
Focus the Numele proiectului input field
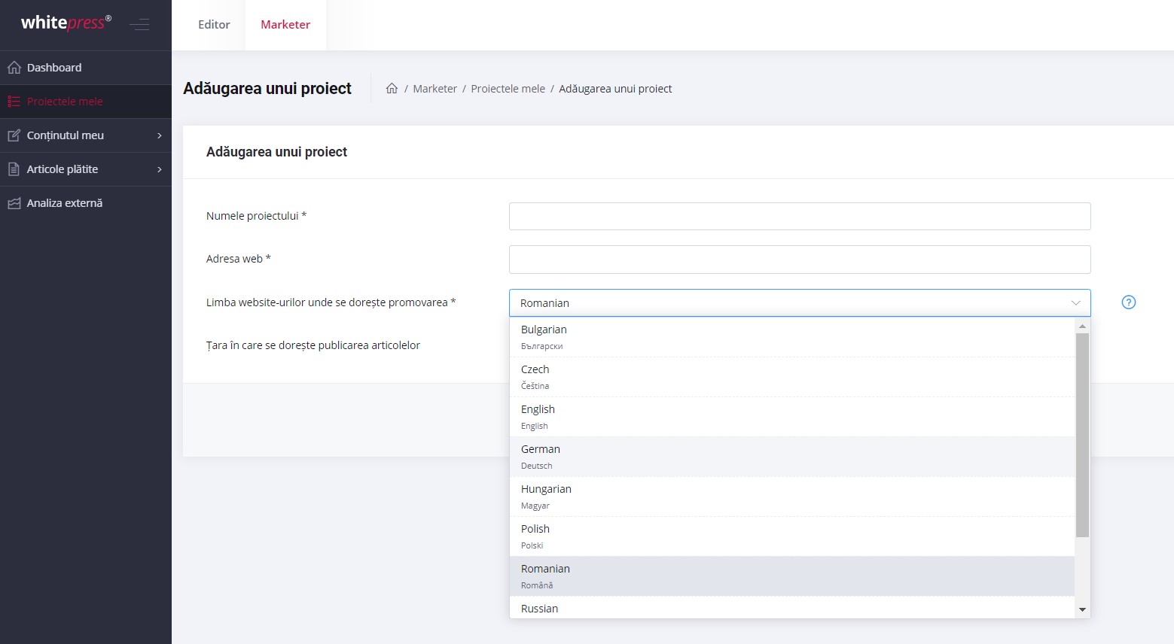click(x=800, y=217)
